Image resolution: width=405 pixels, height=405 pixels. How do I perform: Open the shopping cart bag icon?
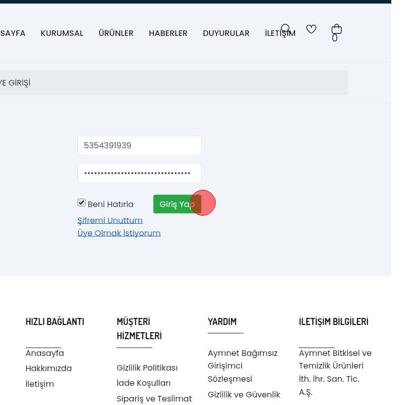(x=336, y=30)
